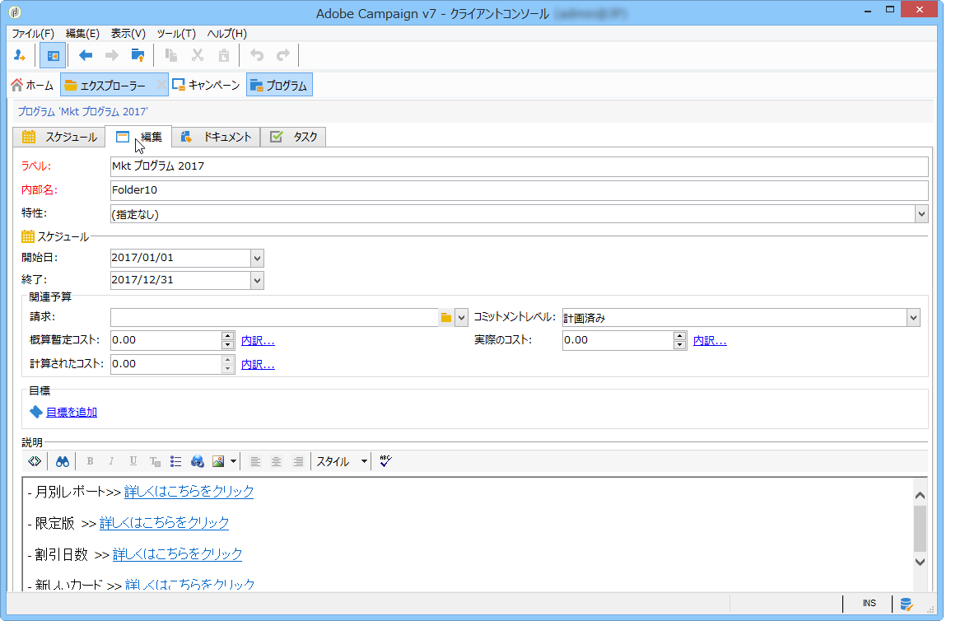This screenshot has height=621, width=979.
Task: Click the blue tag icon beside 目標を追加
Action: click(36, 412)
